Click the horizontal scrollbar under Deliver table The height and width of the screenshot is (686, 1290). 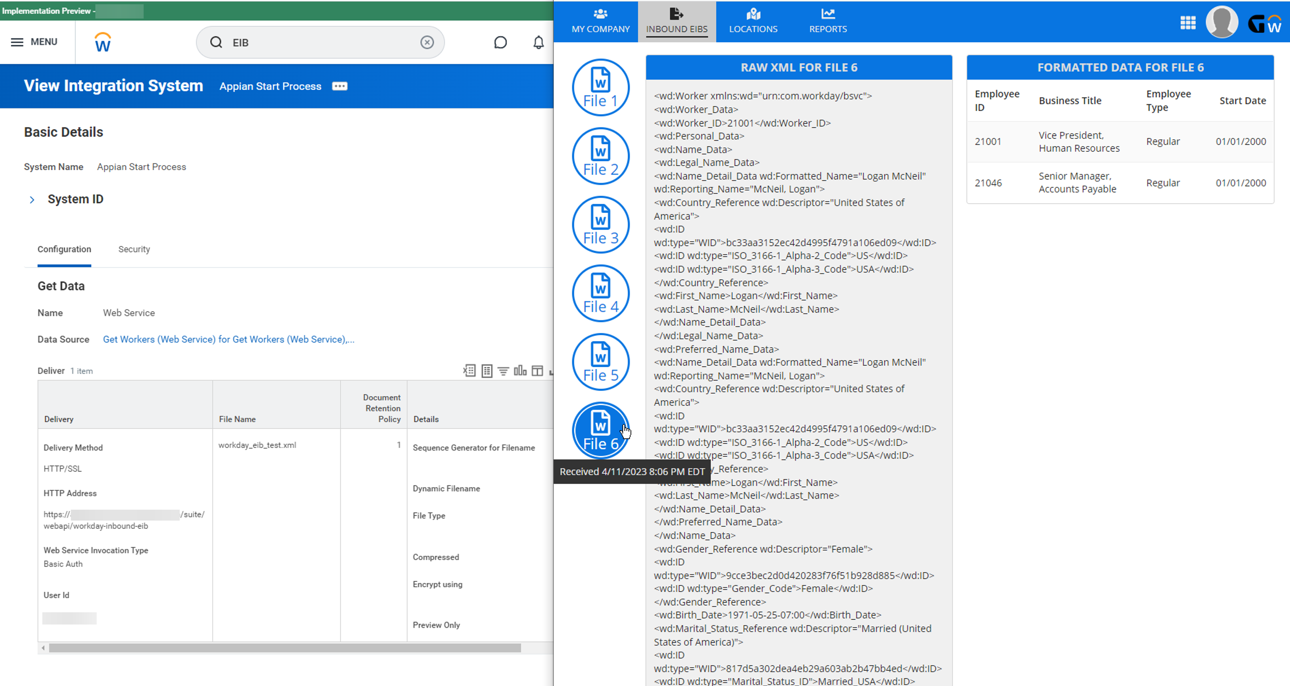pyautogui.click(x=285, y=648)
